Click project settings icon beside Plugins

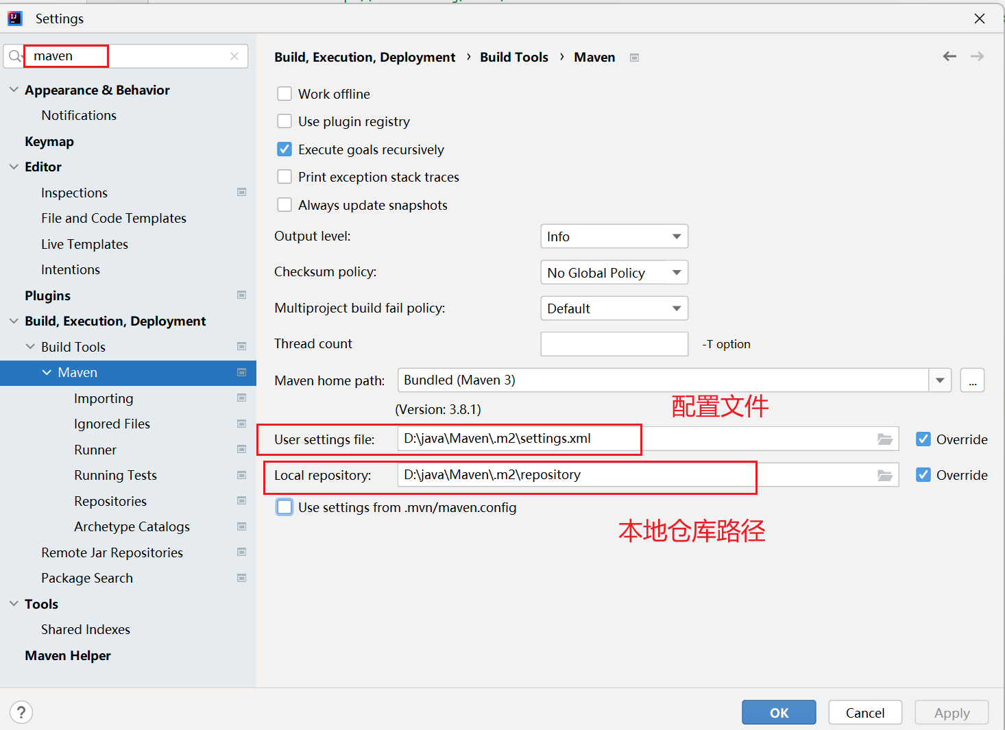(242, 295)
